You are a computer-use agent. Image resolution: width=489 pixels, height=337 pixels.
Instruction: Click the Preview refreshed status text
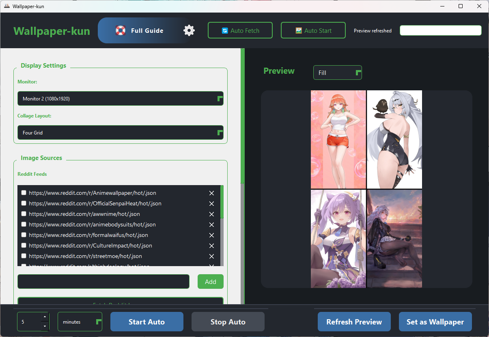click(373, 31)
